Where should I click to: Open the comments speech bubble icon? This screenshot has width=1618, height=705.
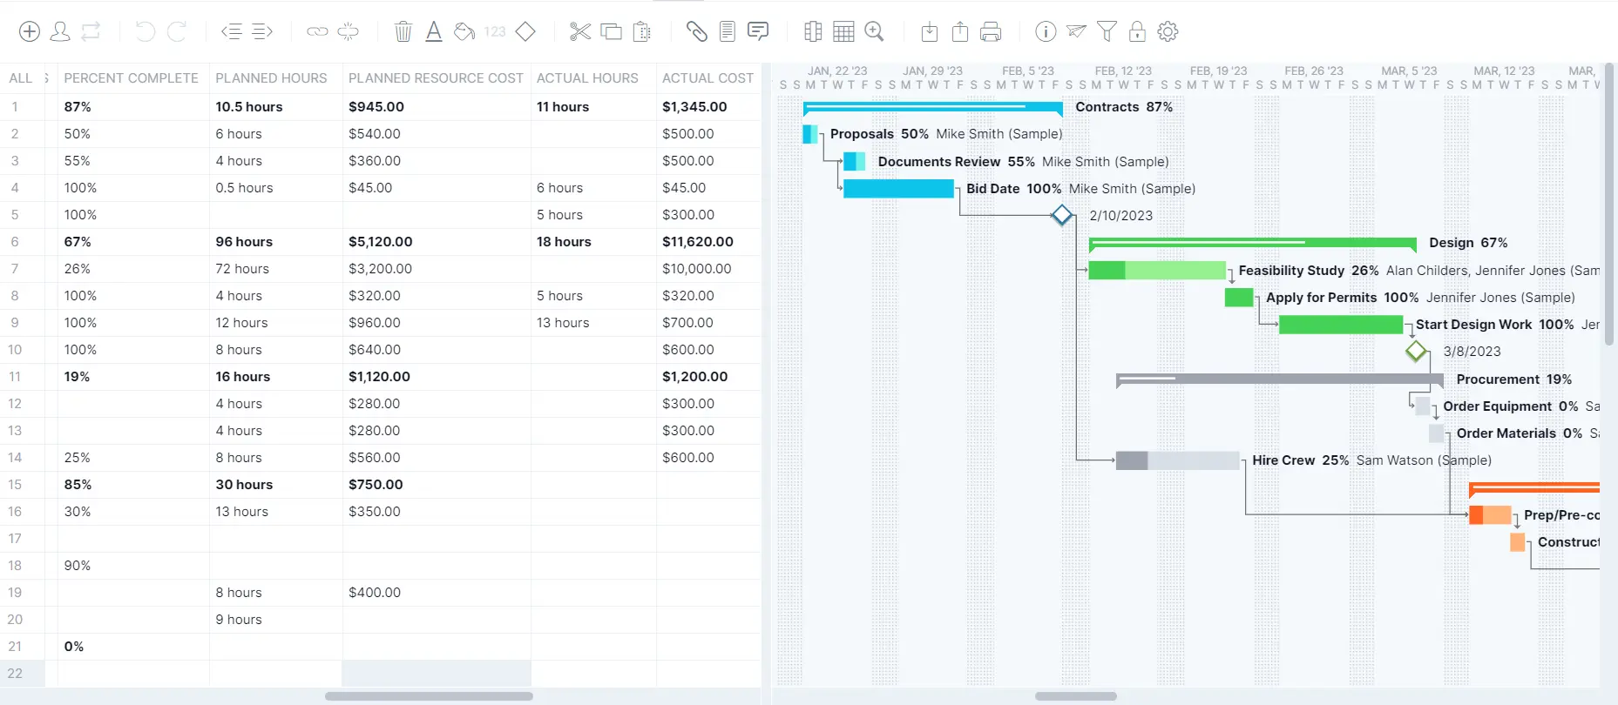pyautogui.click(x=758, y=32)
